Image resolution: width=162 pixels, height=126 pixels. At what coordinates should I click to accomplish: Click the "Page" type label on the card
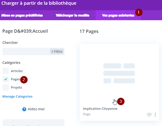coord(87,114)
